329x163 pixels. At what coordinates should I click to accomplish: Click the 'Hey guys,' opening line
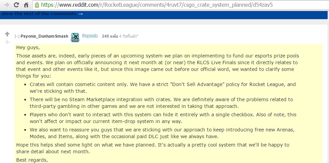pyautogui.click(x=28, y=47)
